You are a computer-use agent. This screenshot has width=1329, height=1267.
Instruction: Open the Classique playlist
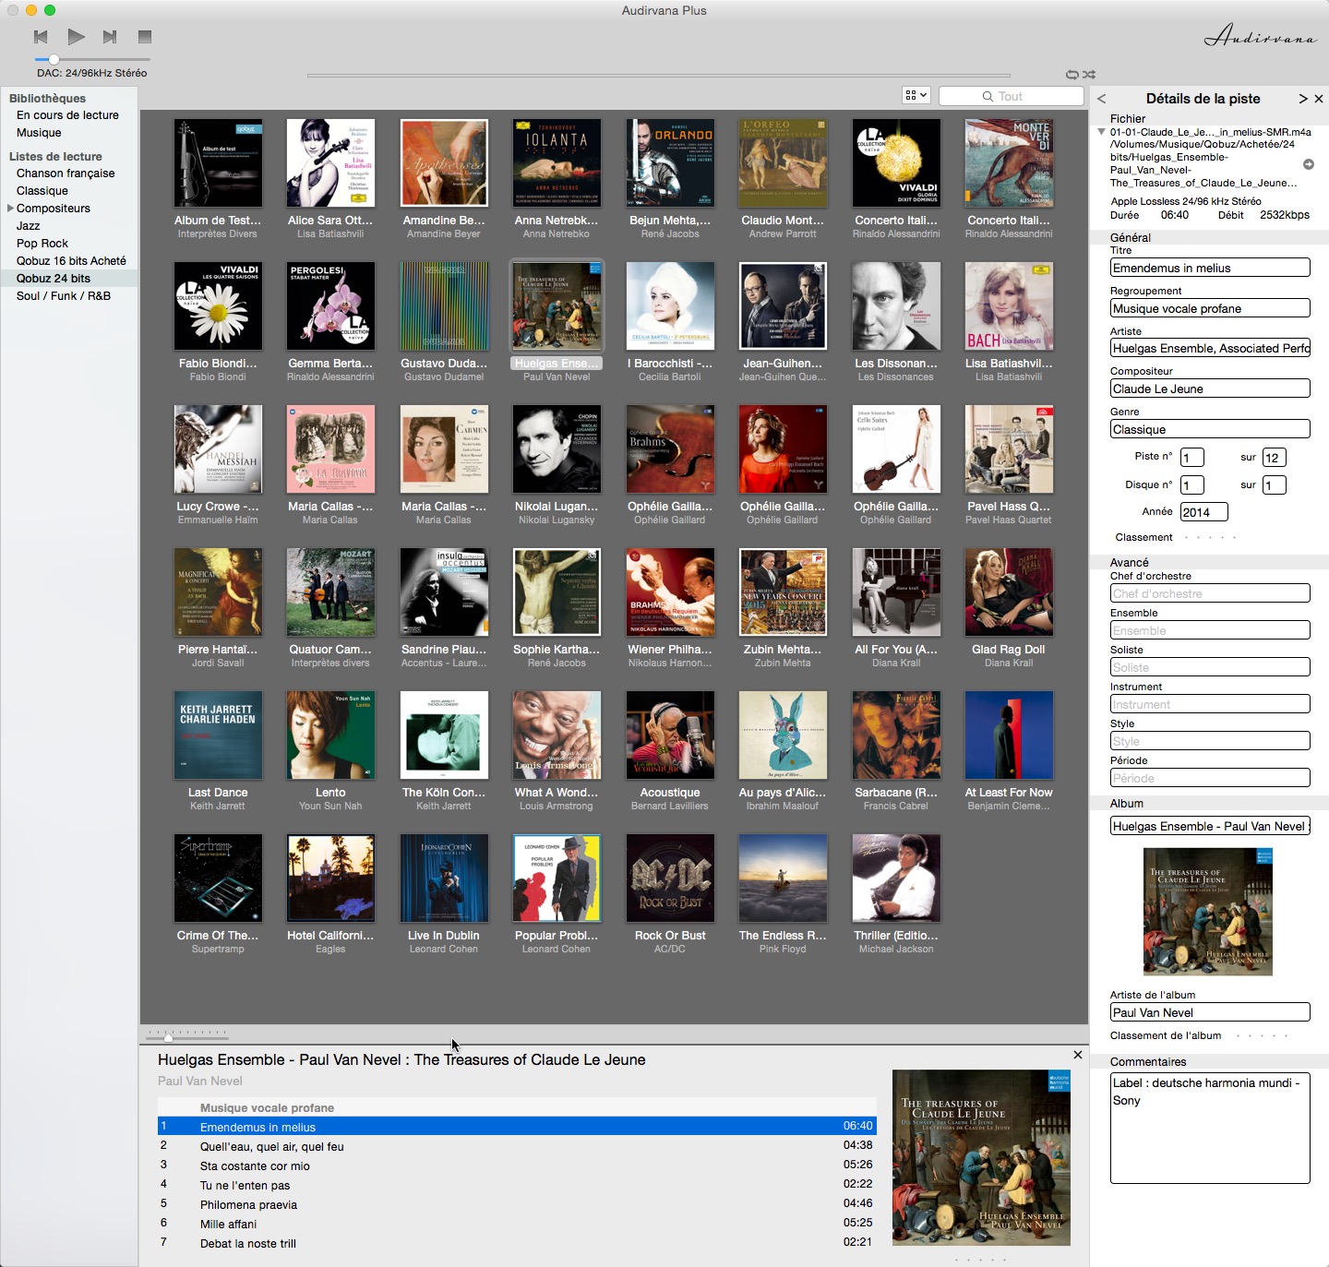42,191
